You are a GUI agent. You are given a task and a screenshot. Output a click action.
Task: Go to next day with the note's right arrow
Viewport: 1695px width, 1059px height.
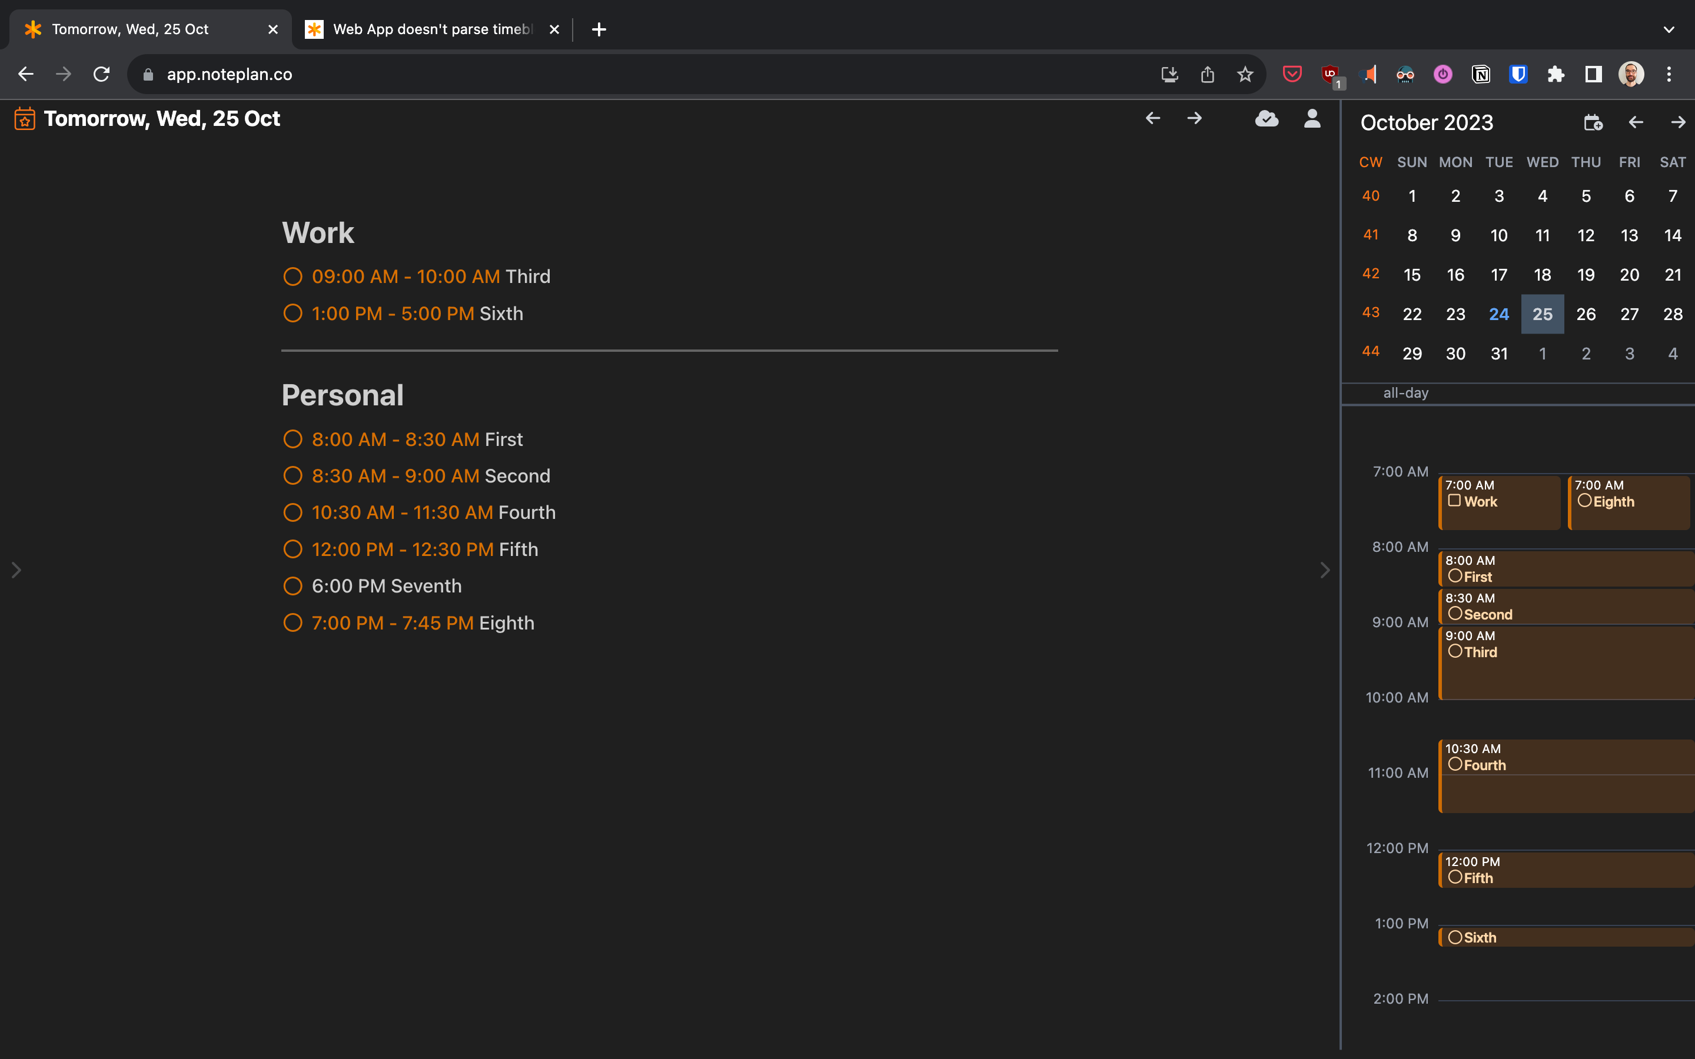[1195, 118]
